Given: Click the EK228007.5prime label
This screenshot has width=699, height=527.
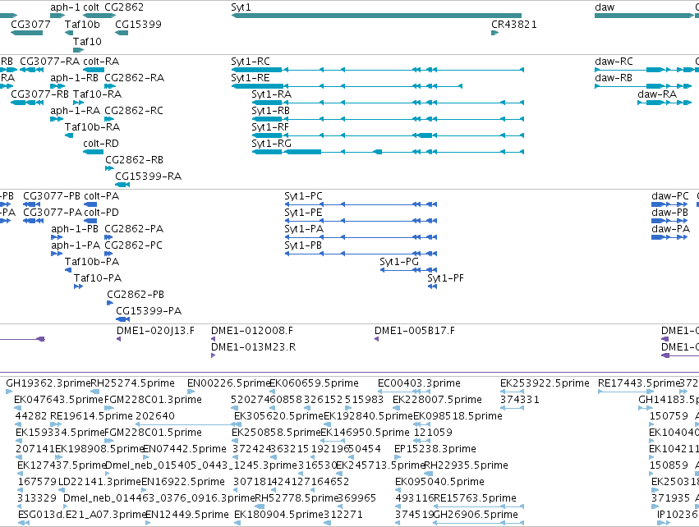Looking at the screenshot, I should pyautogui.click(x=437, y=400).
